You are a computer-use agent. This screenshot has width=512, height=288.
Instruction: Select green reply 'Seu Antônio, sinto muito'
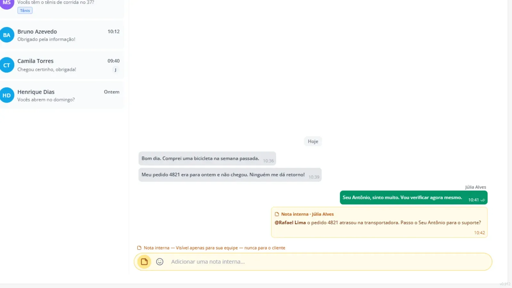coord(413,197)
